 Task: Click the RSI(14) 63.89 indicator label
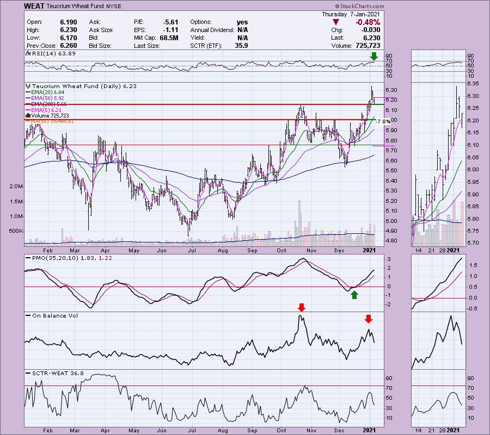click(x=53, y=54)
